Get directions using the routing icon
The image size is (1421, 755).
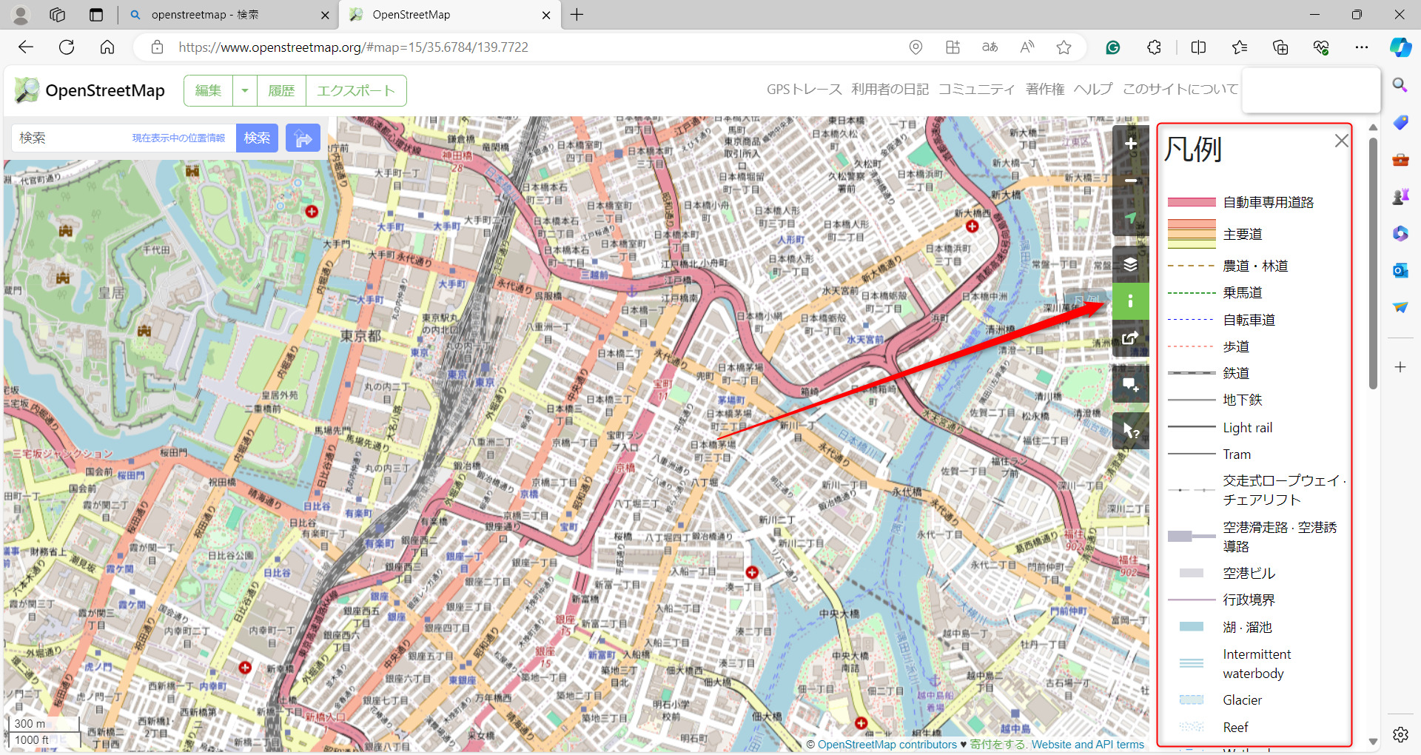(303, 138)
